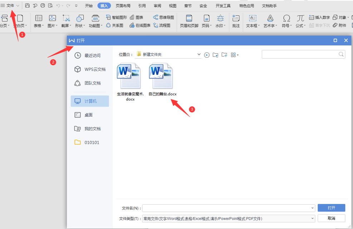Open the 形状 shapes tool
The height and width of the screenshot is (229, 353).
[80, 21]
